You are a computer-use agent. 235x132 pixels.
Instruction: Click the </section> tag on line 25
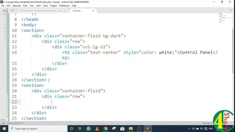[34, 118]
